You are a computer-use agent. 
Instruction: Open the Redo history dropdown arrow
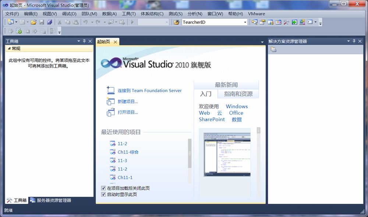(105, 22)
